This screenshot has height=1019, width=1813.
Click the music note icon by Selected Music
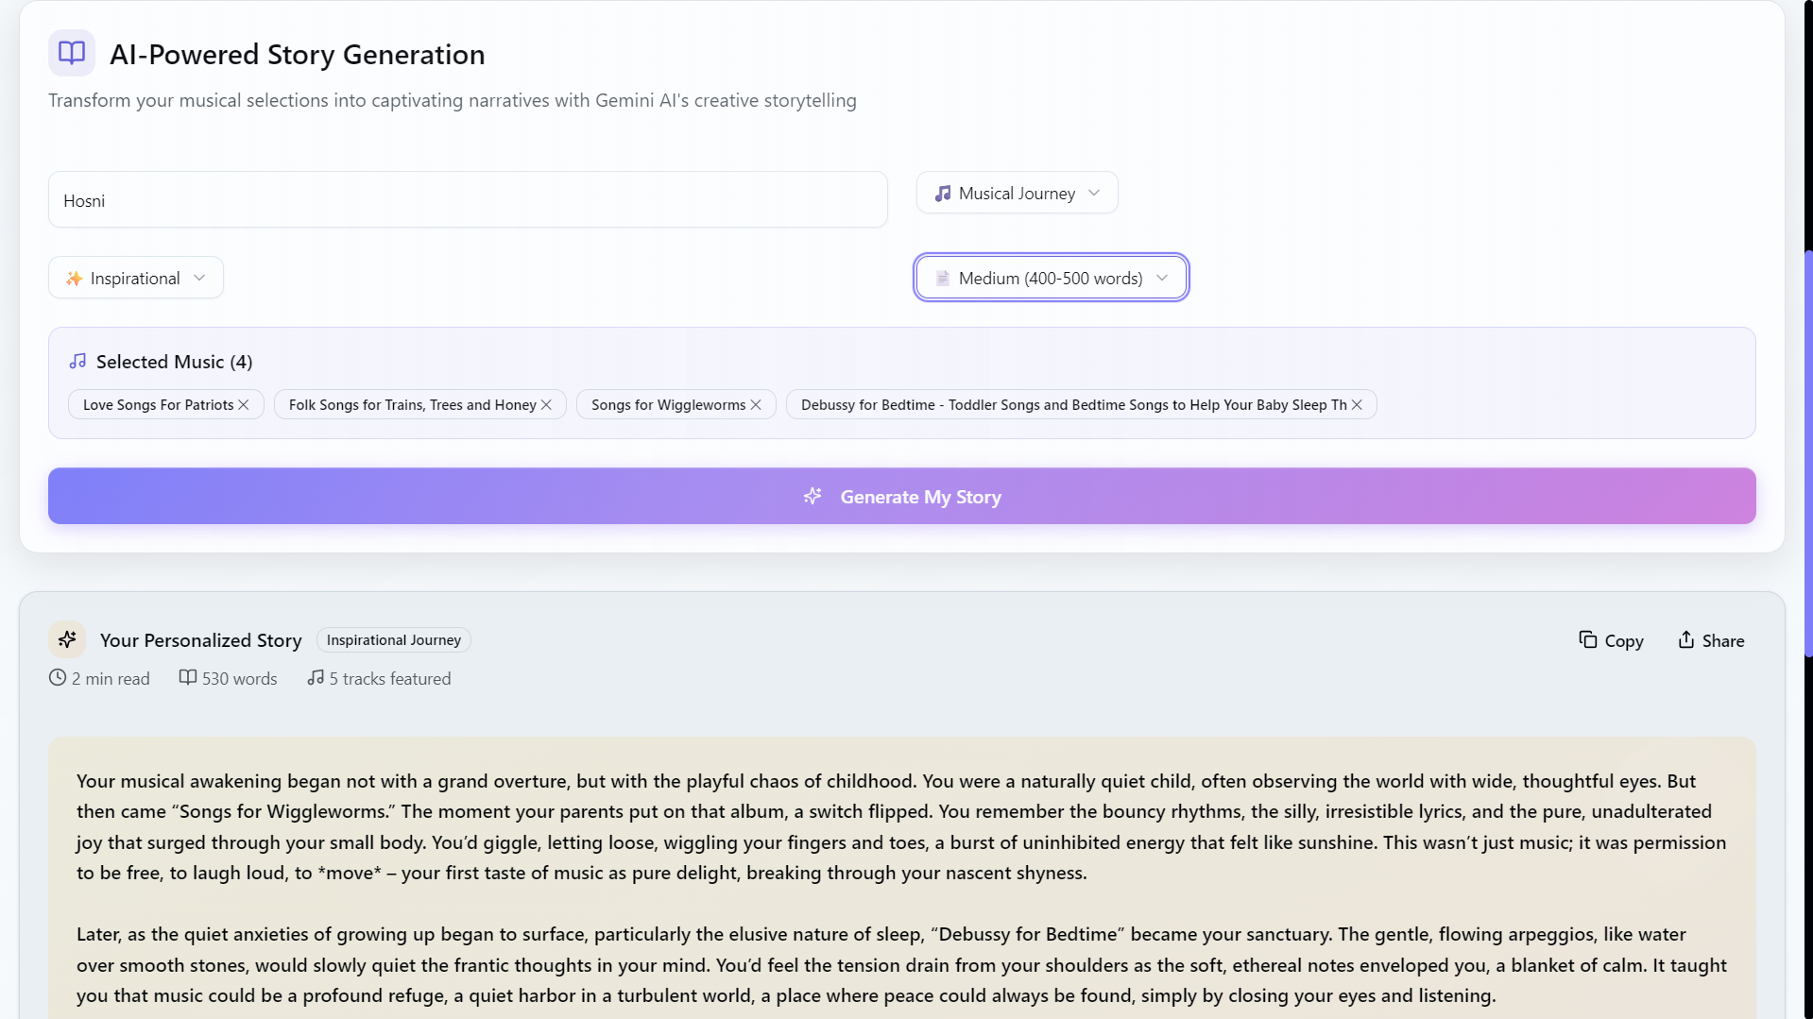(x=77, y=362)
